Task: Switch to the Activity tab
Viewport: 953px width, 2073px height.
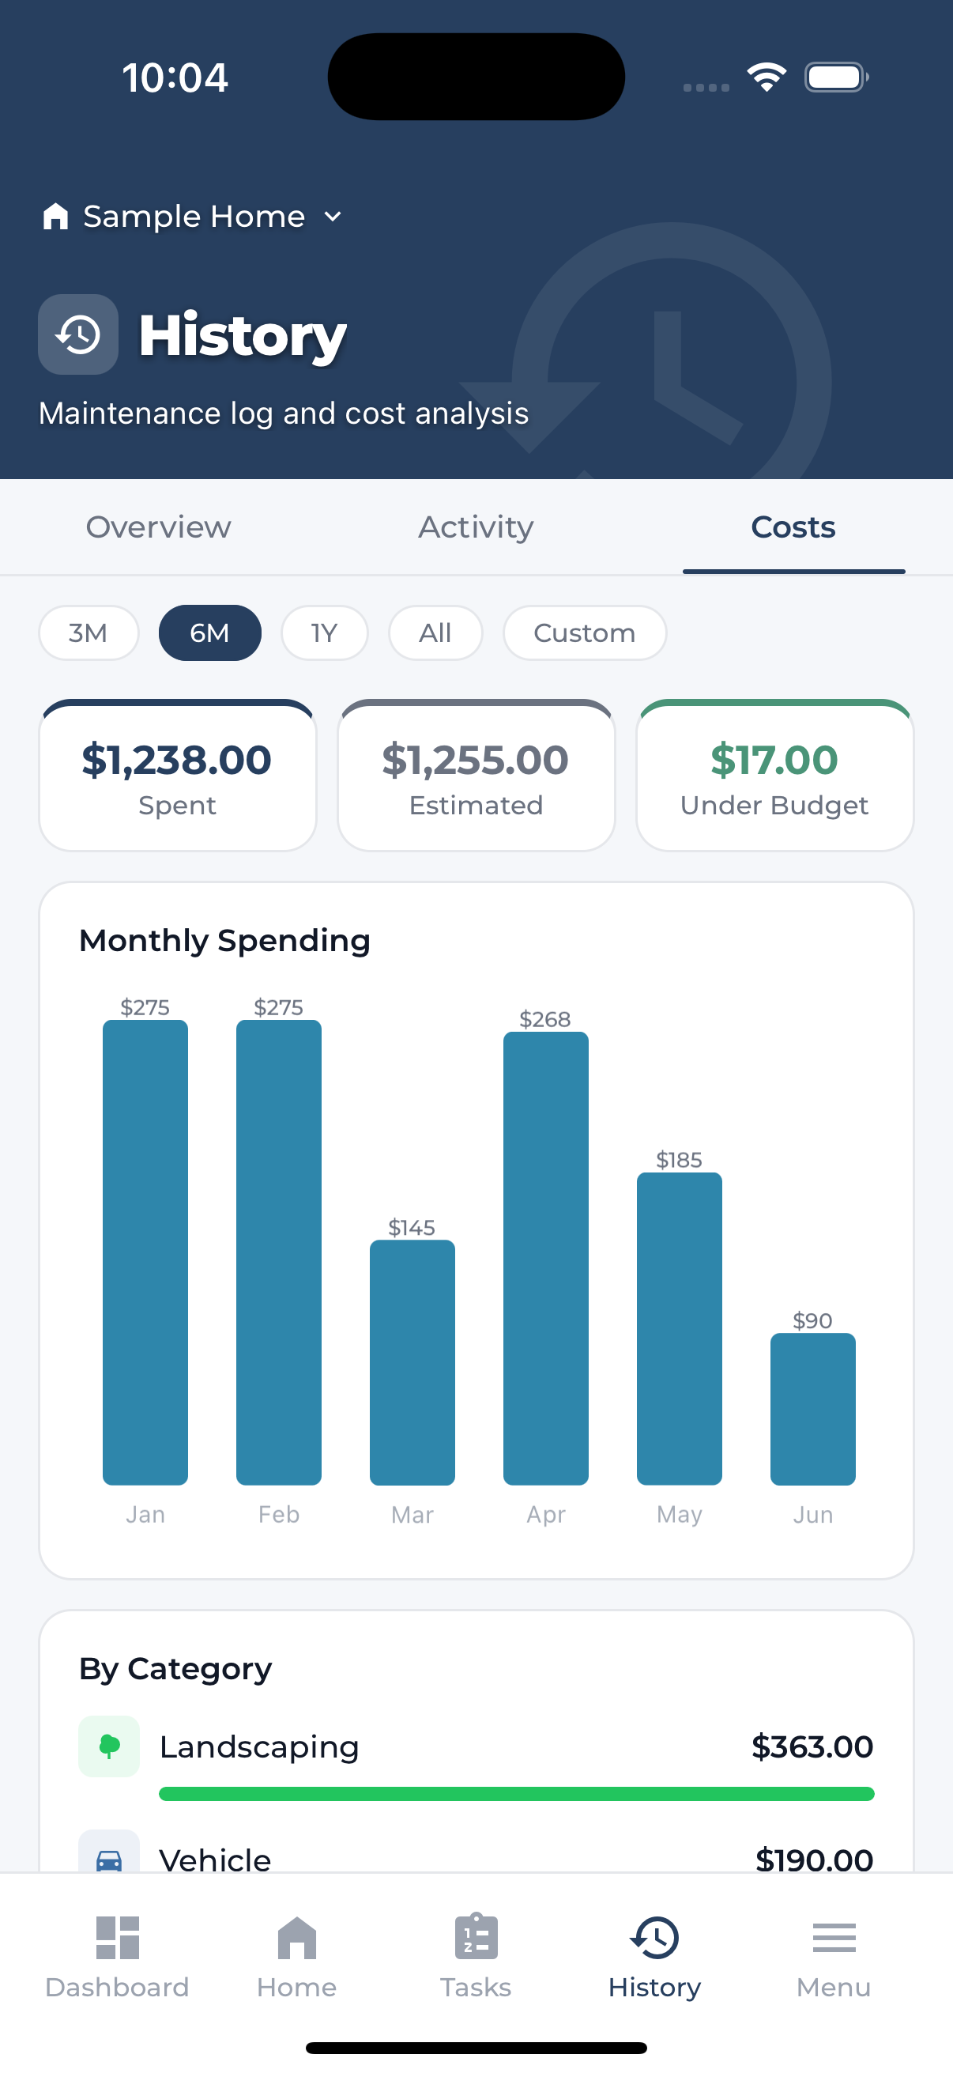Action: point(476,527)
